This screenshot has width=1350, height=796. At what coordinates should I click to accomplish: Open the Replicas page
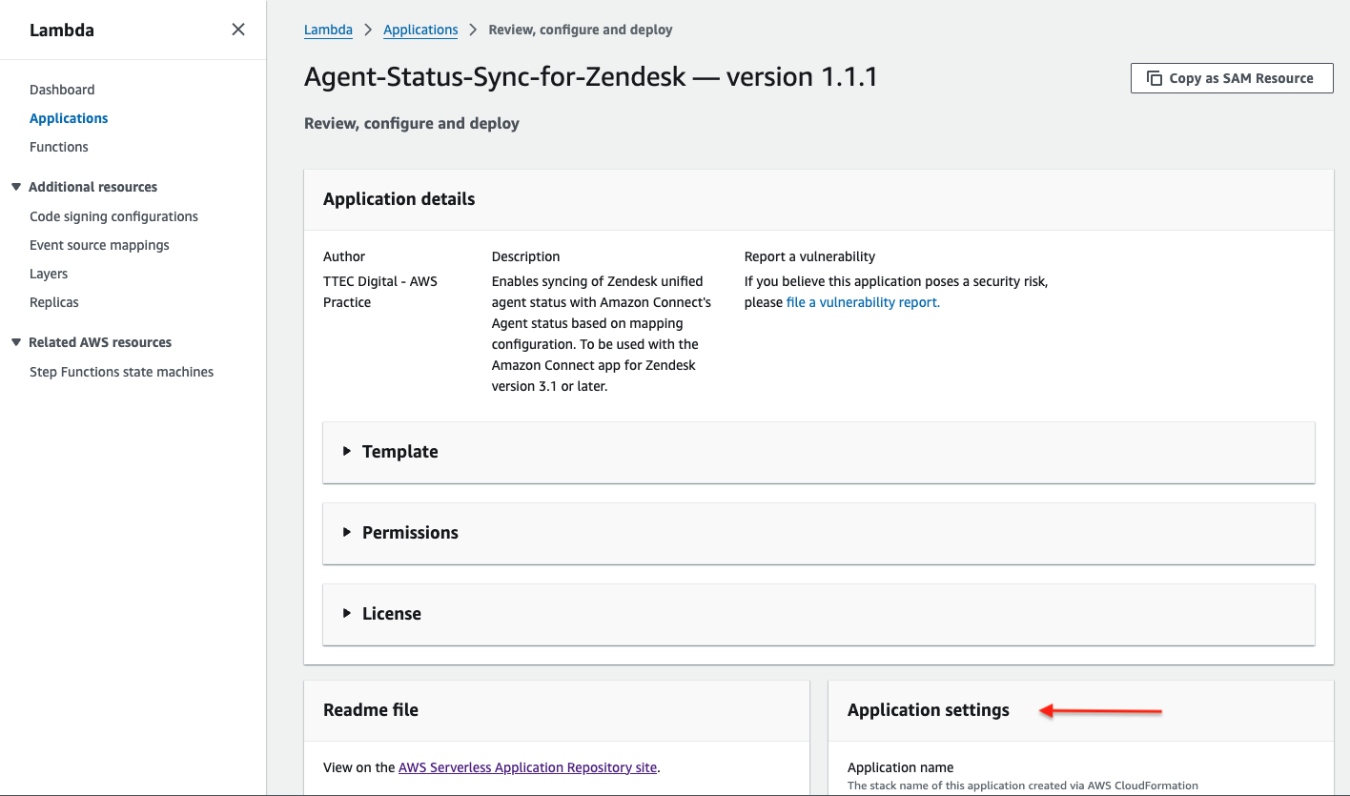[x=53, y=302]
